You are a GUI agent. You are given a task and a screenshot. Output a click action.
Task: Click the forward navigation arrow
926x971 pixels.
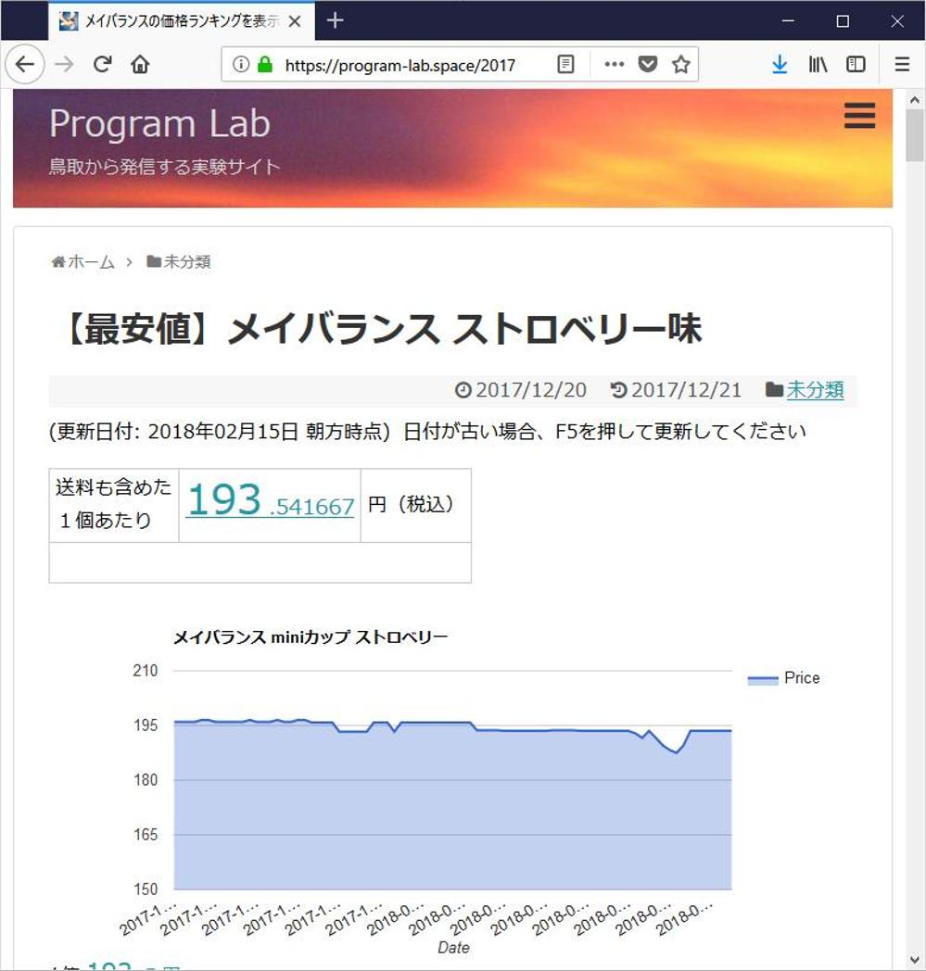click(x=64, y=64)
